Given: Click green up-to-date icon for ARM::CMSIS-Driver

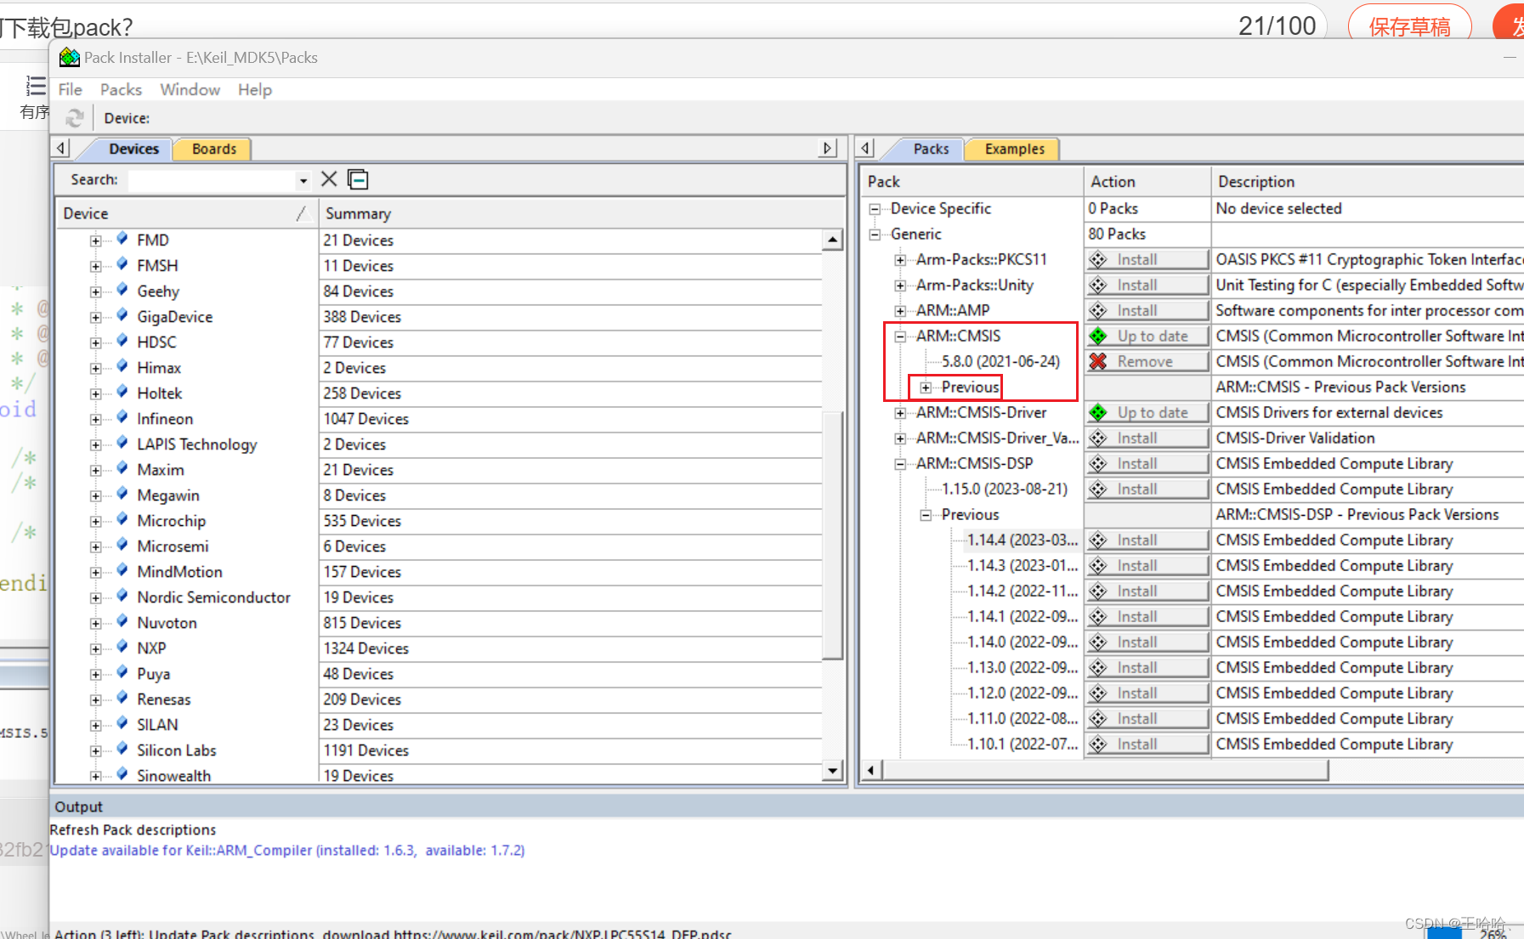Looking at the screenshot, I should point(1098,412).
